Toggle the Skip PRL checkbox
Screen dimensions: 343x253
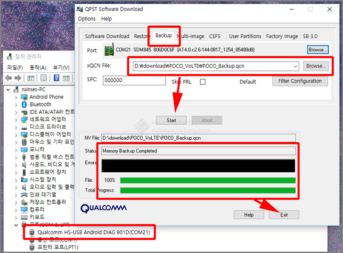(x=203, y=82)
